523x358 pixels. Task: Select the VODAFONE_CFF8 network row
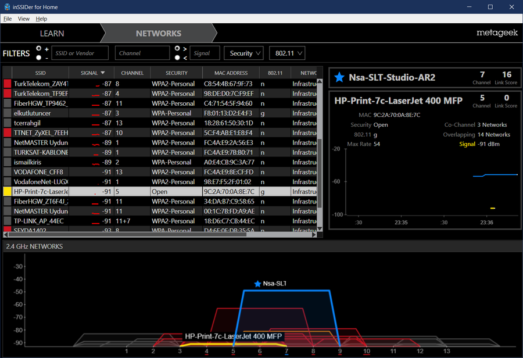pyautogui.click(x=160, y=172)
